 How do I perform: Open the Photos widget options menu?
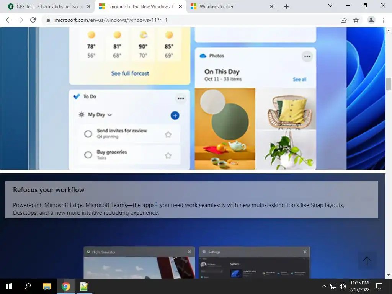point(307,56)
